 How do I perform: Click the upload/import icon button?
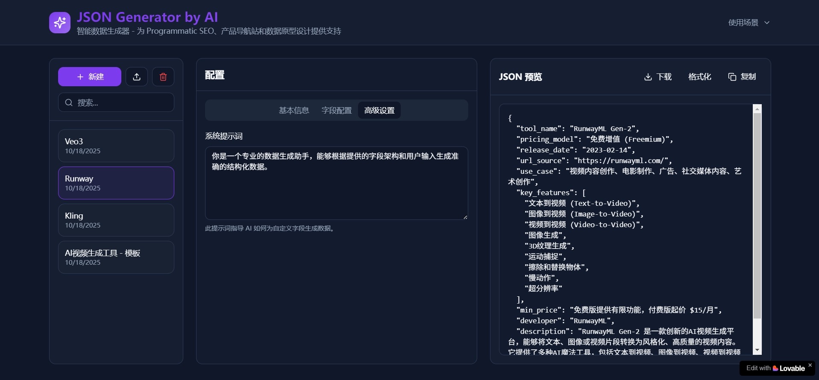click(137, 77)
